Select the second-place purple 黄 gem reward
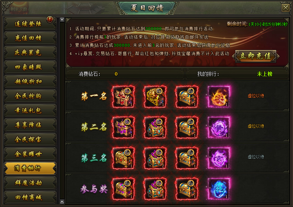This screenshot has height=207, width=293. (x=219, y=128)
